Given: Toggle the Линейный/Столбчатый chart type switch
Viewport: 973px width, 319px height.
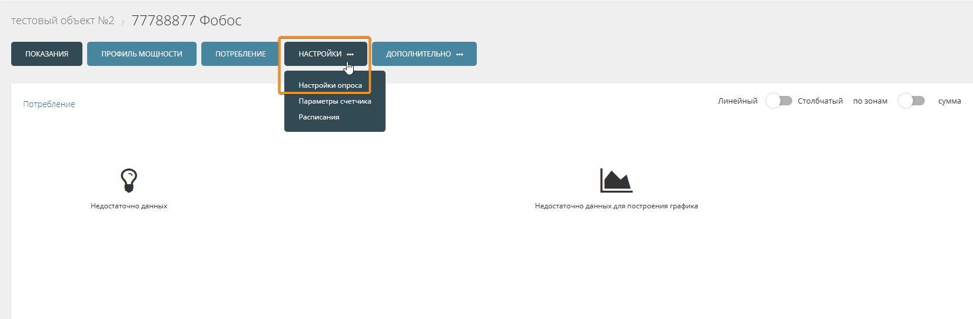Looking at the screenshot, I should pos(779,101).
